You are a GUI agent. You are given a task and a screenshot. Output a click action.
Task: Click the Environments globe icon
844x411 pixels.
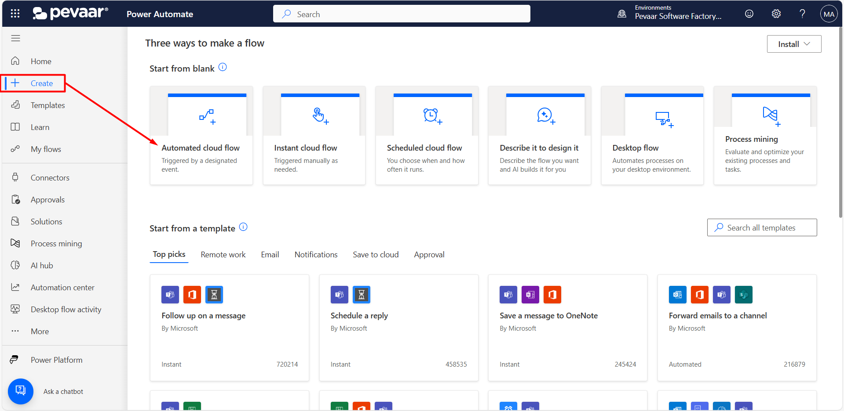(622, 14)
